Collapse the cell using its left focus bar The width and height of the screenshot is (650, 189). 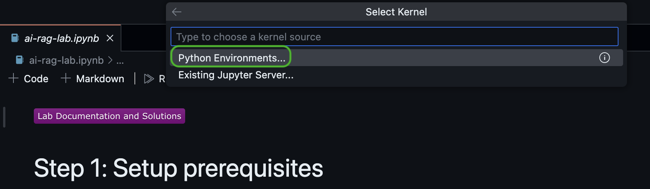pyautogui.click(x=4, y=117)
